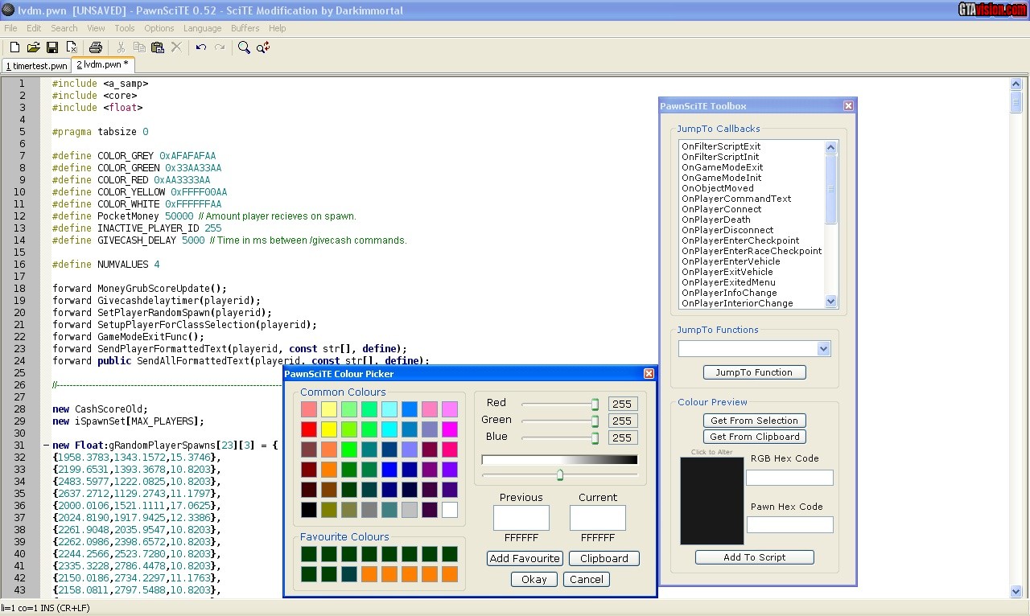Open the Options menu
The height and width of the screenshot is (616, 1030).
tap(159, 28)
